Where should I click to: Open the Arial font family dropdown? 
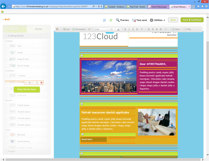click(x=102, y=29)
